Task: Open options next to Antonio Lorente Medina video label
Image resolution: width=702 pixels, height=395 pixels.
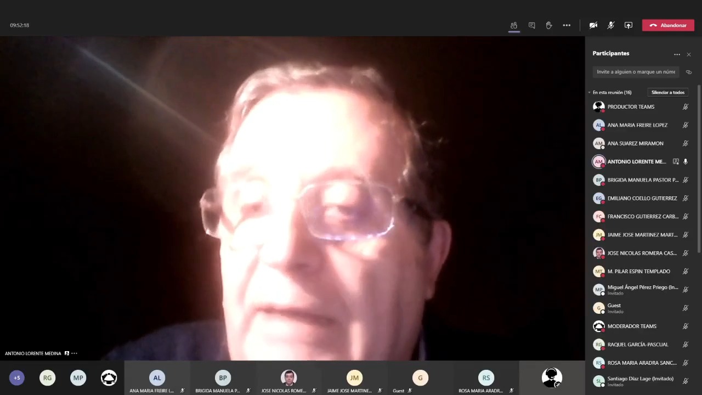Action: click(75, 353)
